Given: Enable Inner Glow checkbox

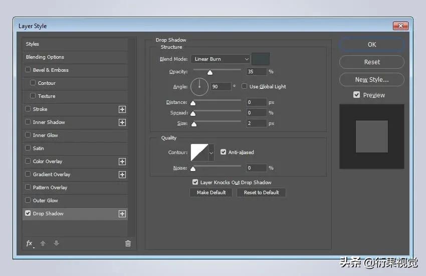Looking at the screenshot, I should [28, 135].
